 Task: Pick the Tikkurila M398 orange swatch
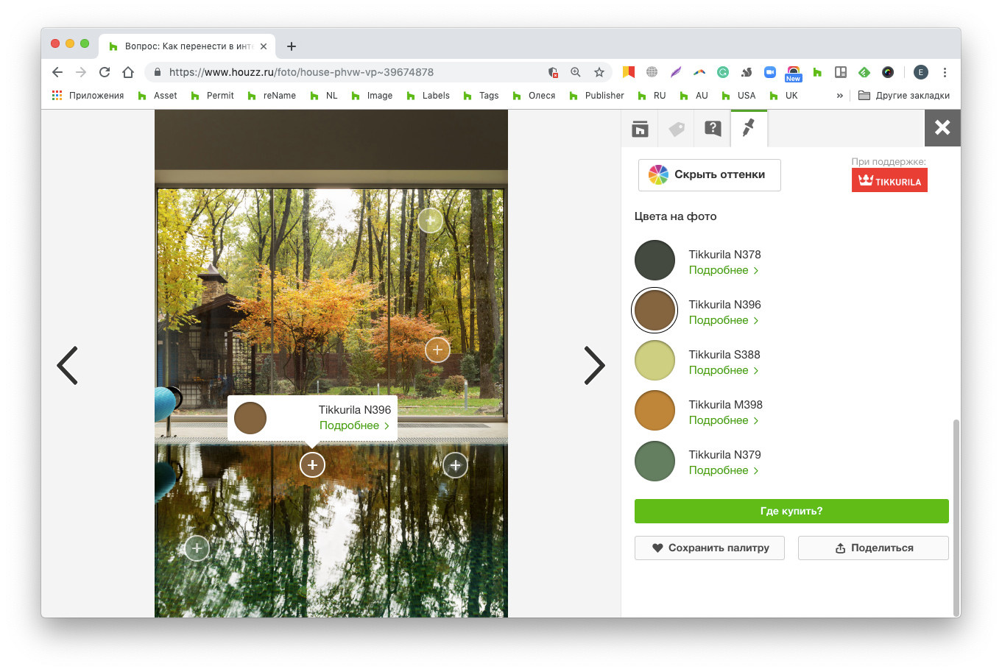655,411
